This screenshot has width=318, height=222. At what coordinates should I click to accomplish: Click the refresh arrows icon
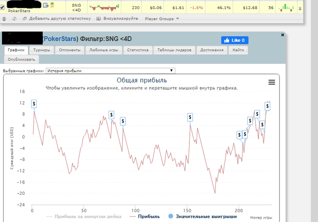click(15, 19)
